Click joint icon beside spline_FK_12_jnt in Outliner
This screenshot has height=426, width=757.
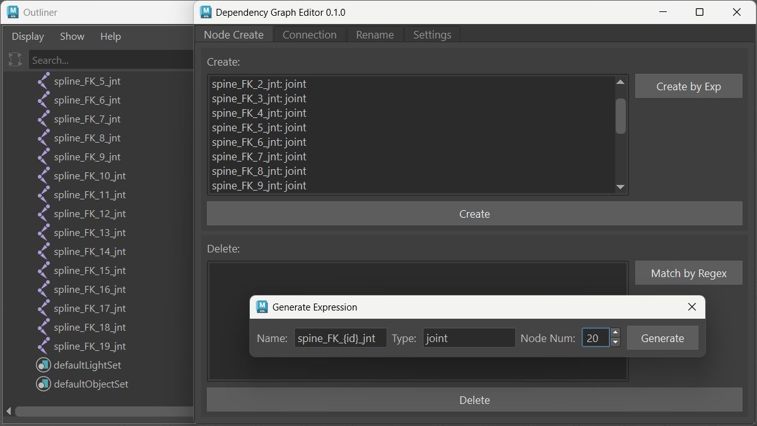tap(44, 213)
